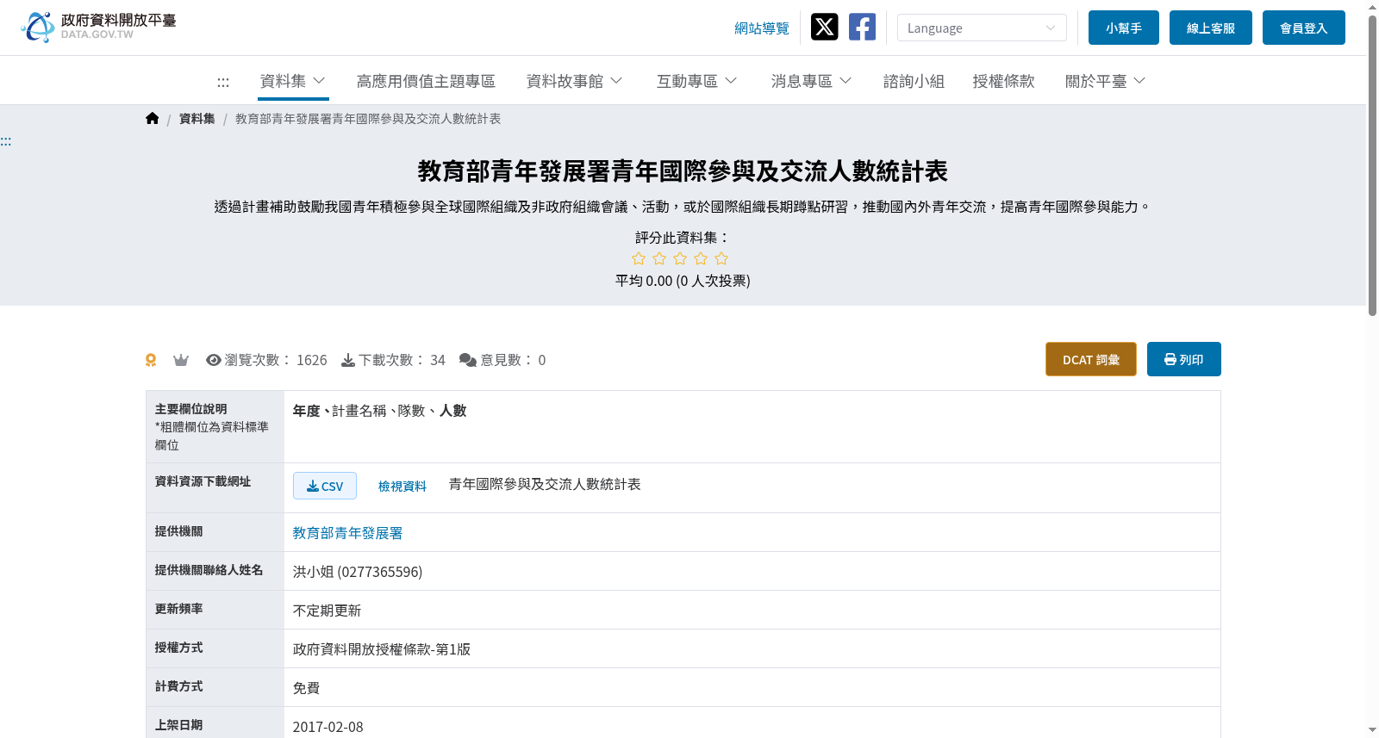Click the home icon in breadcrumb
The image size is (1379, 738).
click(x=153, y=119)
